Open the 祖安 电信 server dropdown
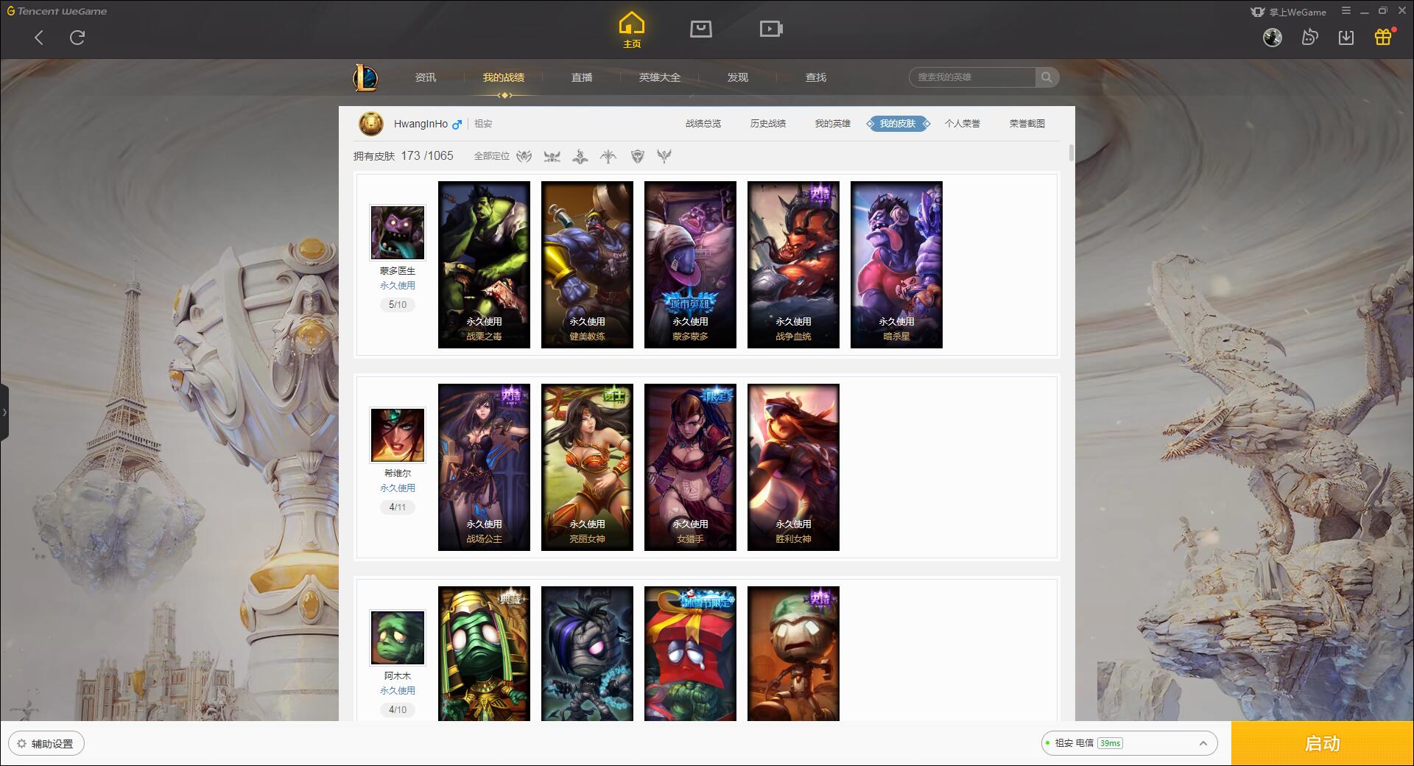This screenshot has width=1414, height=766. [1128, 743]
